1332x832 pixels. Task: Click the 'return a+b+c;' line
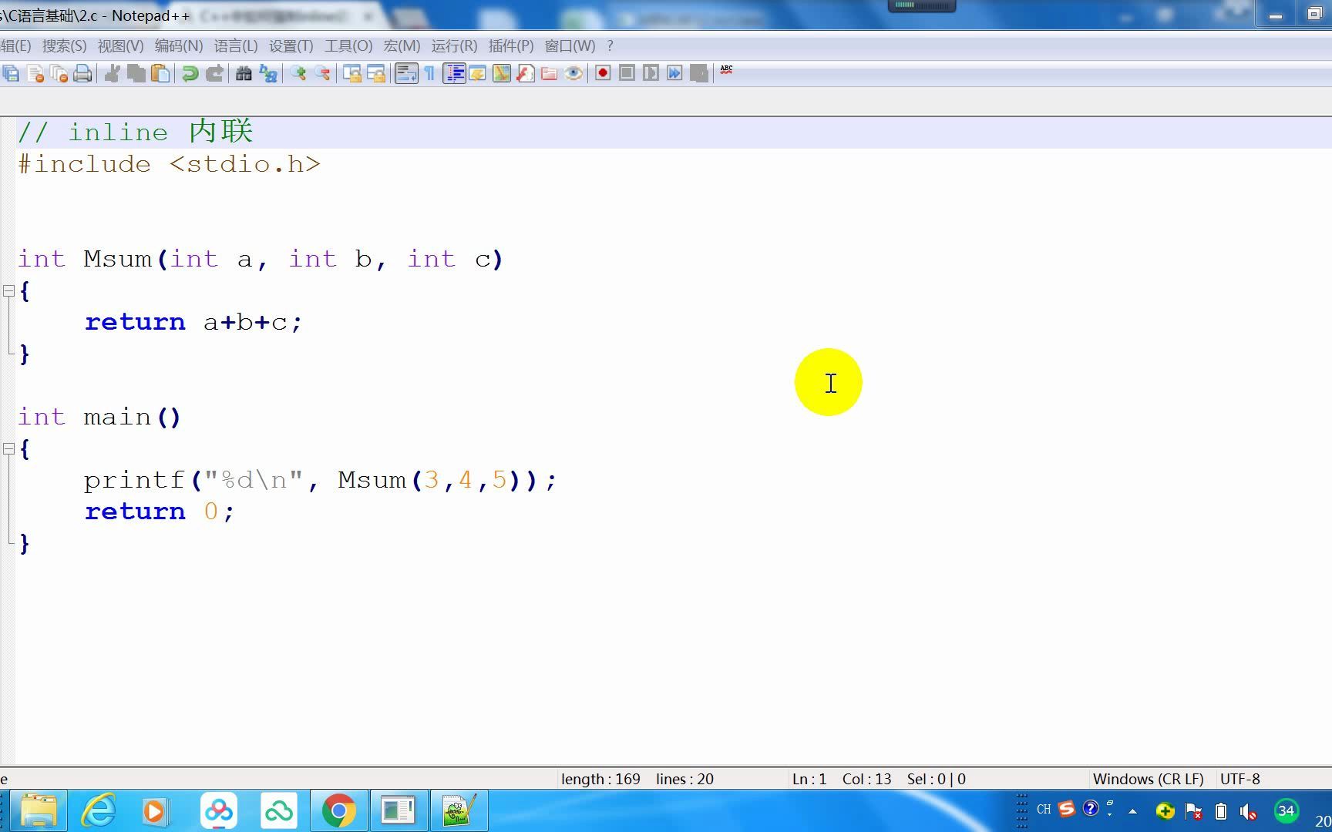(193, 322)
